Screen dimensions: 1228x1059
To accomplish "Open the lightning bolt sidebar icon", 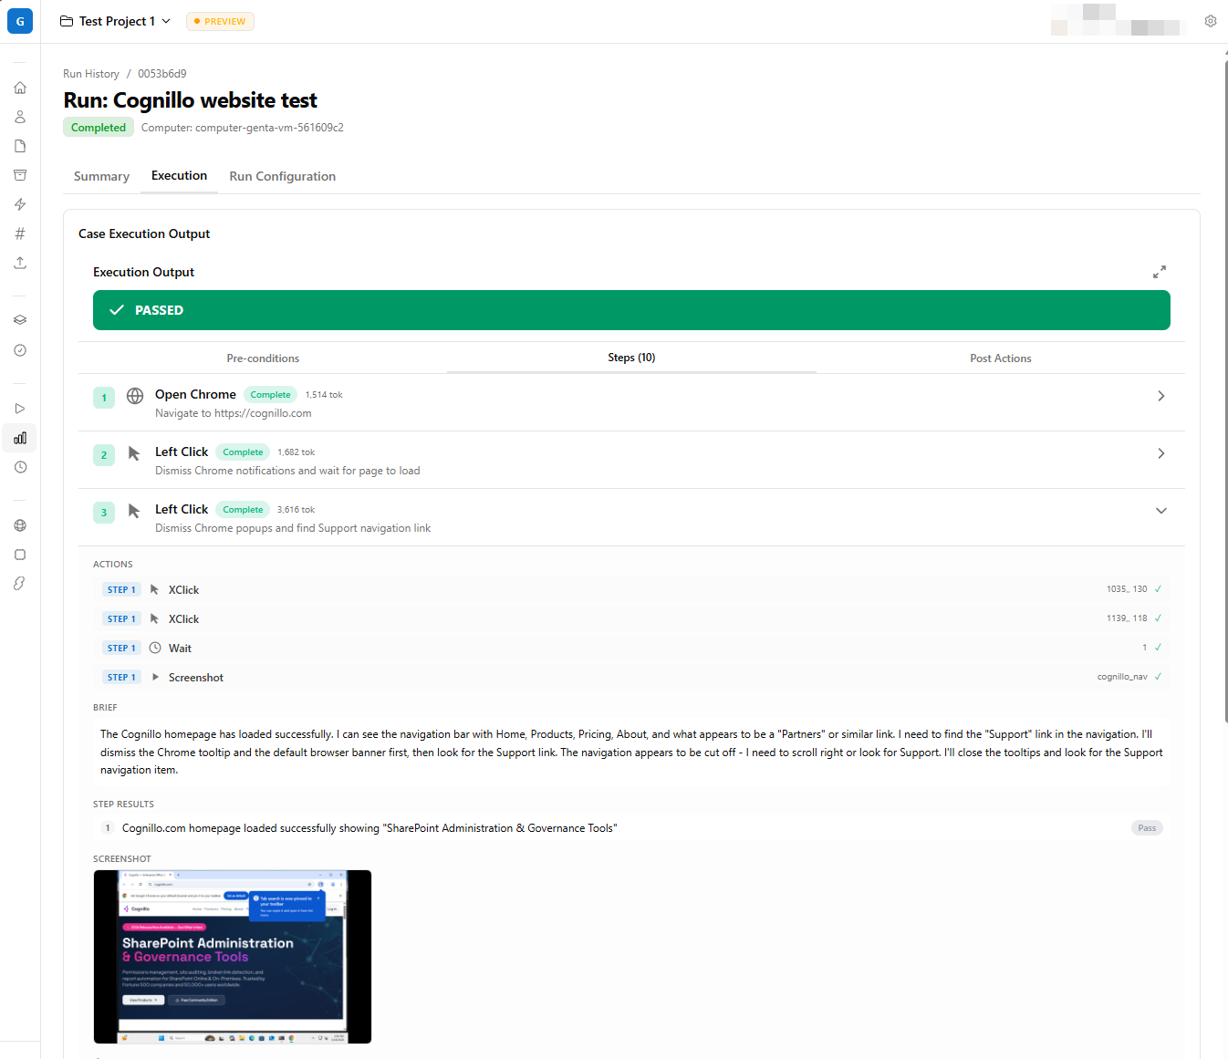I will tap(20, 204).
